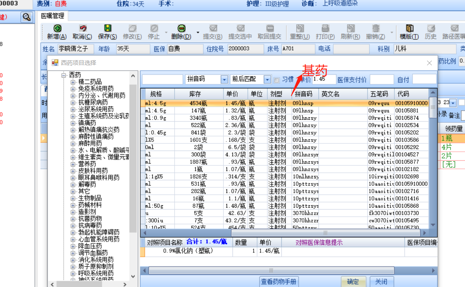This screenshot has width=465, height=287.
Task: Click the 医保支付价 input field
Action: click(x=381, y=79)
